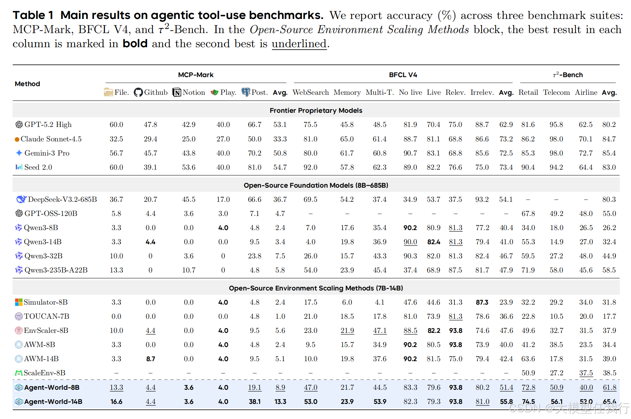
Task: Click Qwen3-14B's Live score 82.4
Action: tap(434, 242)
